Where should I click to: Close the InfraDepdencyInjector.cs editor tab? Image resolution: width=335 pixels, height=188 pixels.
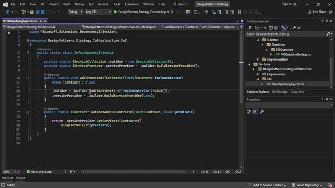(45, 21)
